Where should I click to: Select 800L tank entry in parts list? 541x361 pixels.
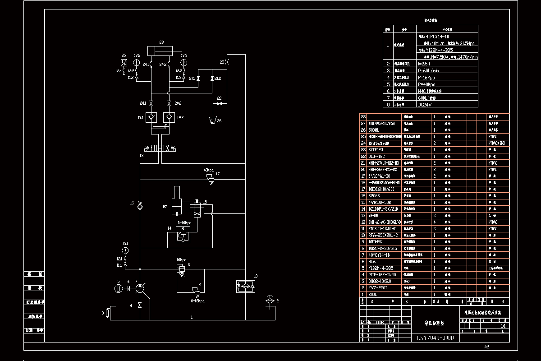coord(373,294)
